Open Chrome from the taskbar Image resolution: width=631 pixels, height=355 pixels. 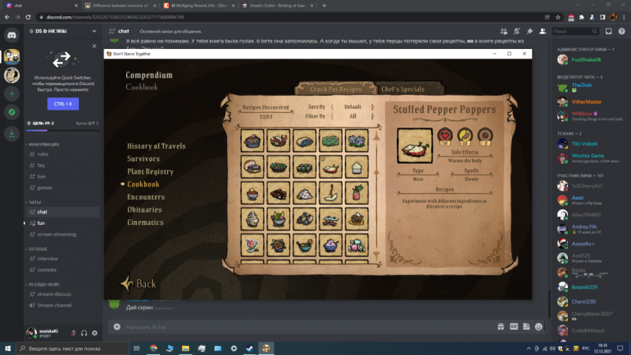point(153,348)
